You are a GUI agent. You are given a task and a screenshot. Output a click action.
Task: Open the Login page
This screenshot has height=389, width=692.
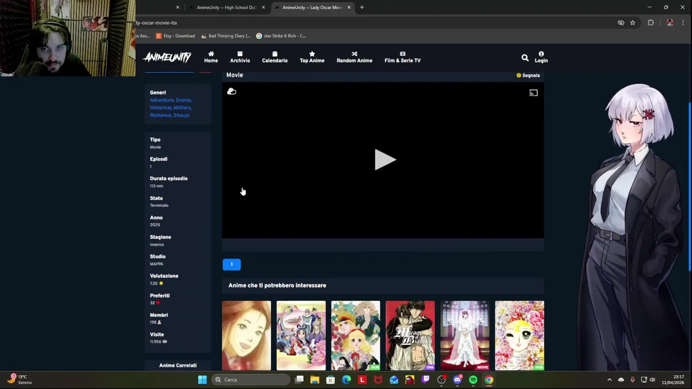coord(541,57)
